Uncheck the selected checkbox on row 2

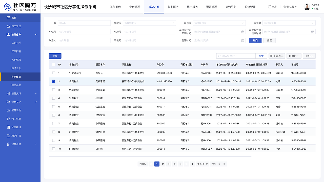tap(53, 81)
